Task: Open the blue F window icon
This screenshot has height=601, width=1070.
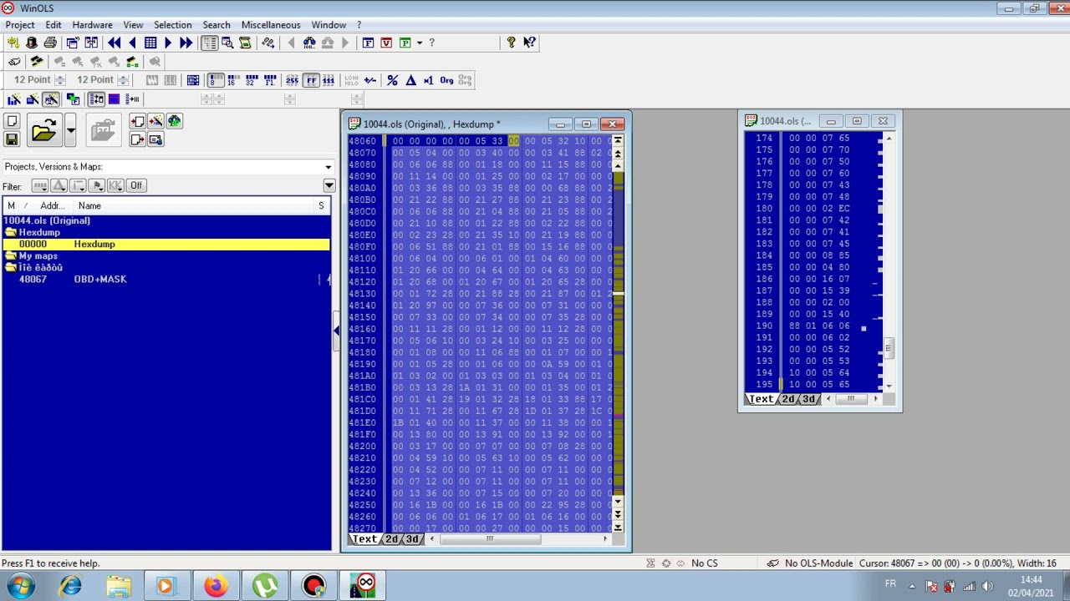Action: tap(368, 43)
